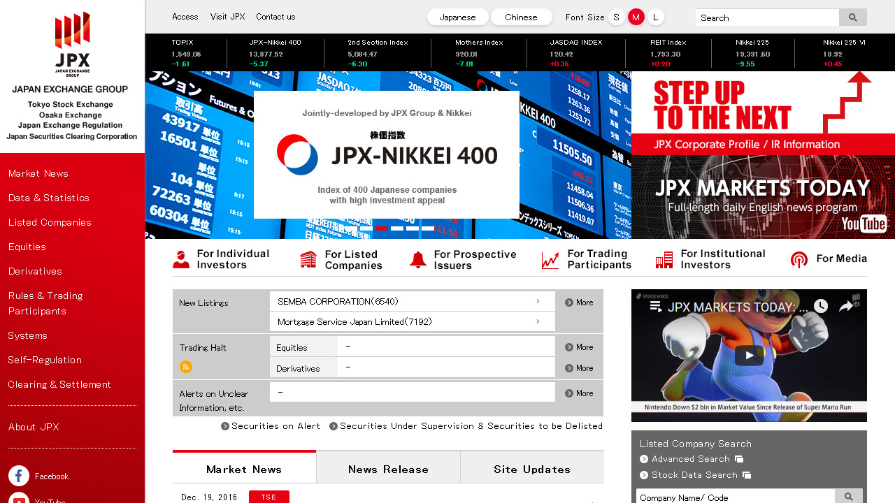Open Stock Data Search link
Image resolution: width=895 pixels, height=503 pixels.
695,475
